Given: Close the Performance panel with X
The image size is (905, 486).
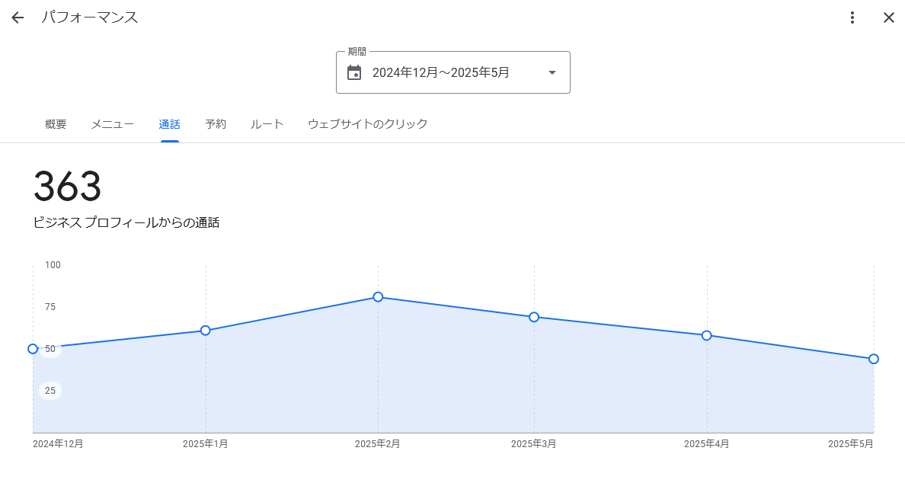Looking at the screenshot, I should [888, 18].
